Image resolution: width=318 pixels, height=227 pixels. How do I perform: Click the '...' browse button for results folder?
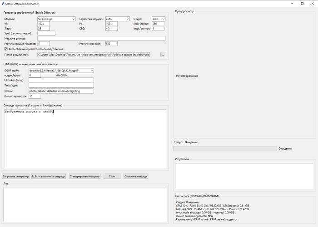[164, 55]
